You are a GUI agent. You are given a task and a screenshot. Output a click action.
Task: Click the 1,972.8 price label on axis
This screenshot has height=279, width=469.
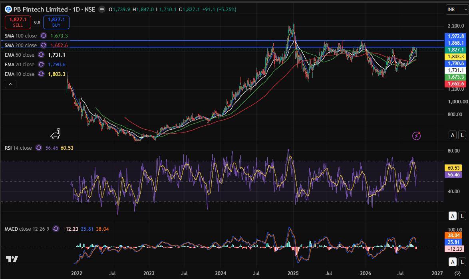tap(455, 36)
